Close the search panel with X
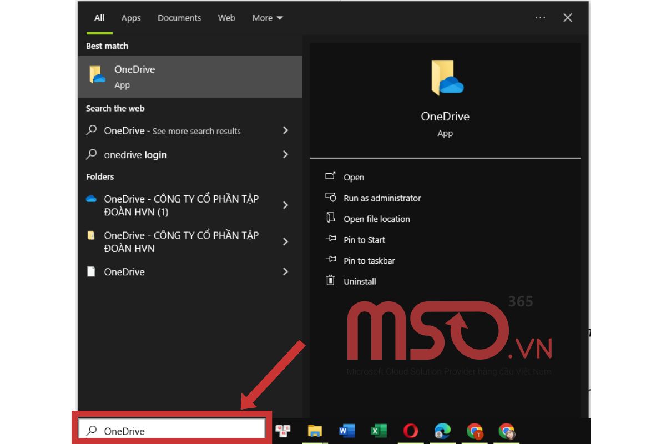This screenshot has height=444, width=666. pos(568,18)
